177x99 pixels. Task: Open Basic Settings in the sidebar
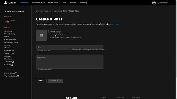tap(10, 34)
